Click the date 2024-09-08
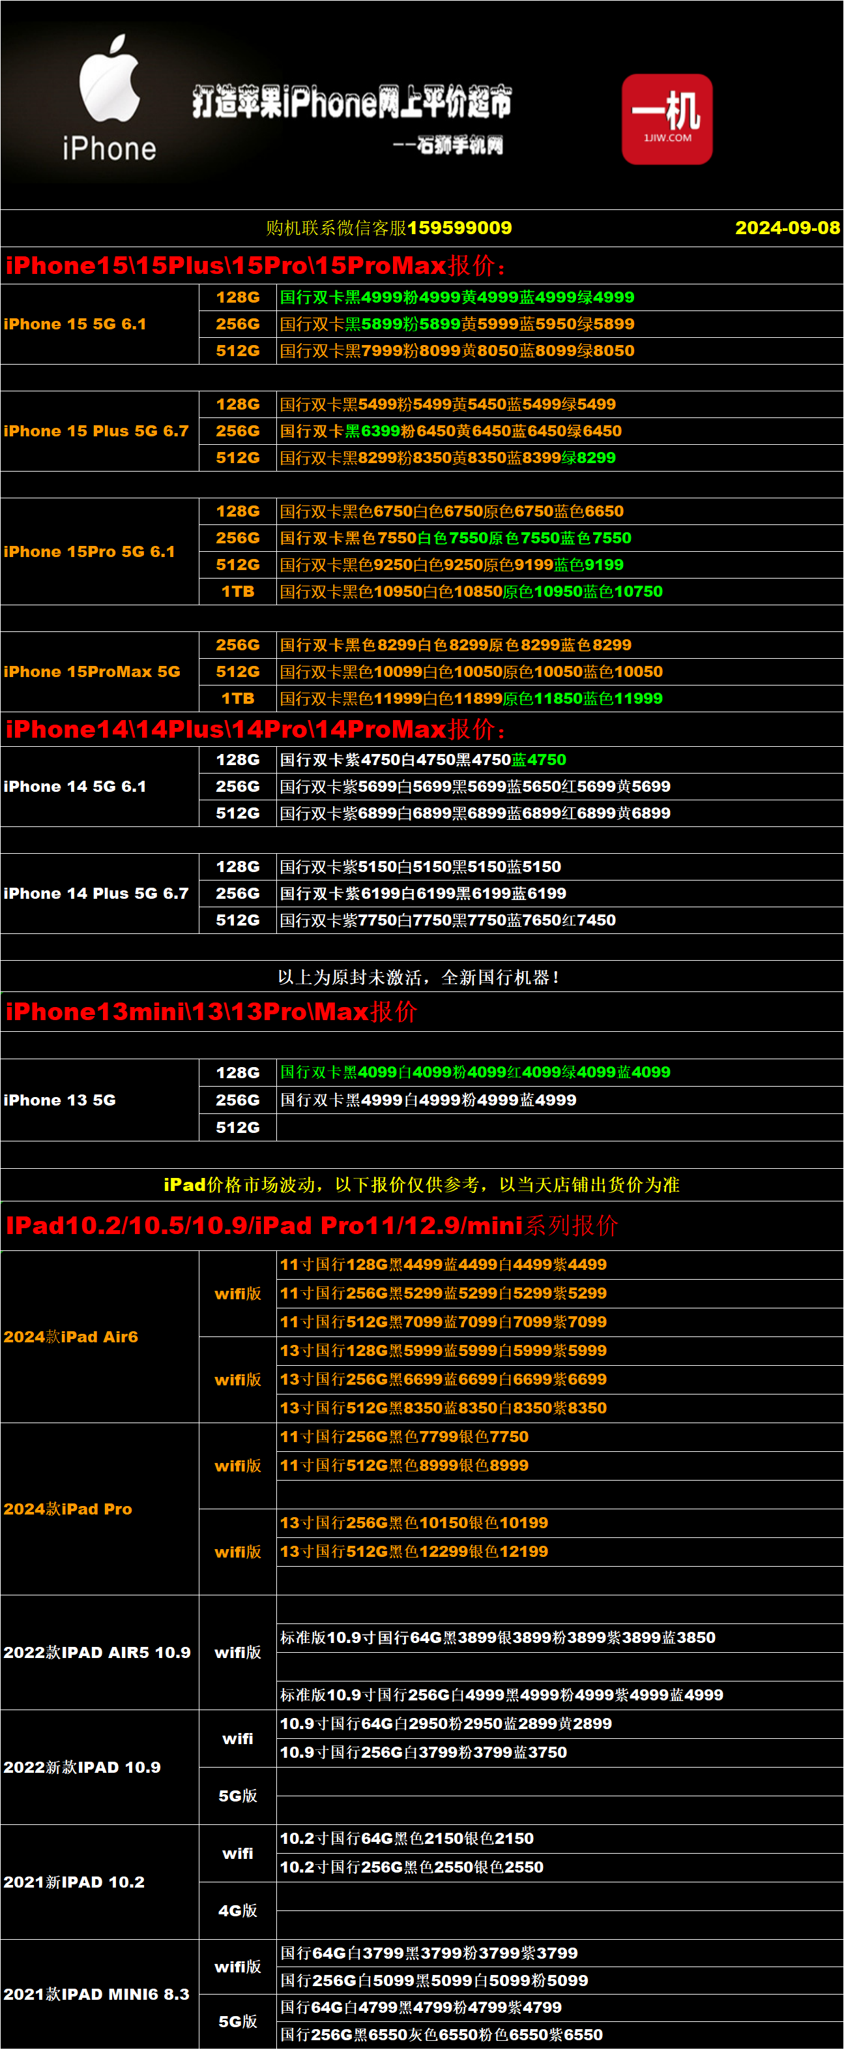Viewport: 844px width, 2050px height. [x=787, y=228]
